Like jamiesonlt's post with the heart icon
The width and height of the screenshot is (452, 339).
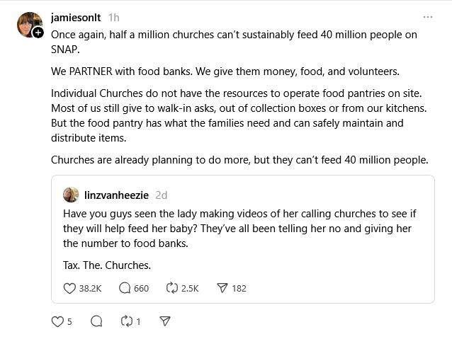[57, 321]
